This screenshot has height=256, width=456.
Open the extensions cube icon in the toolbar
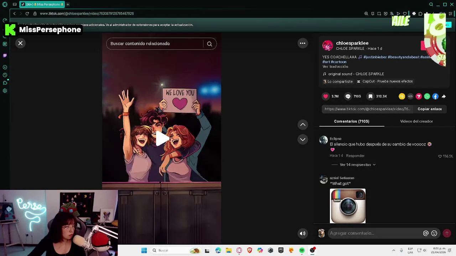pyautogui.click(x=420, y=14)
